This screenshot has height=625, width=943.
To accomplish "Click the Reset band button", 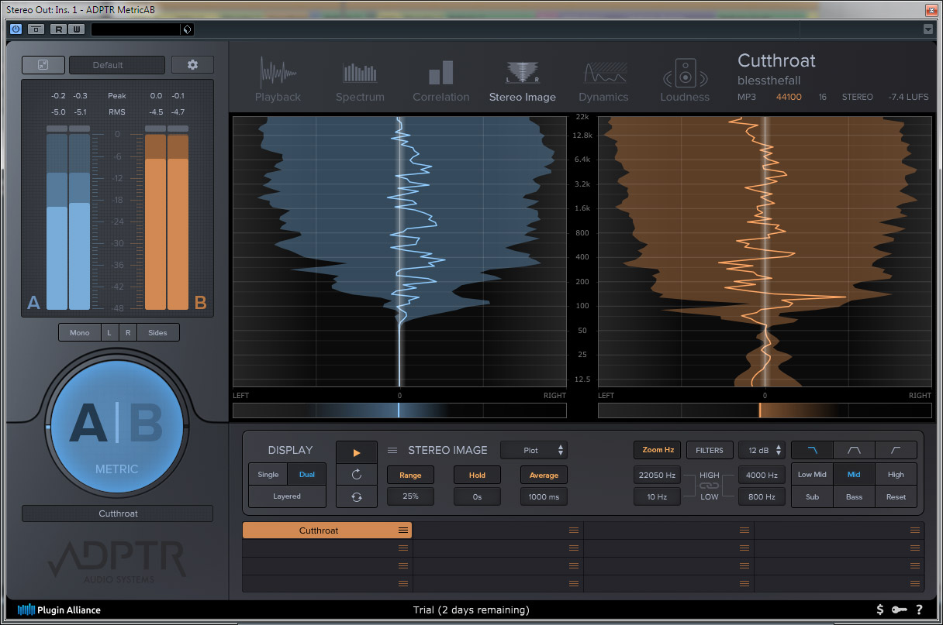I will coord(896,496).
